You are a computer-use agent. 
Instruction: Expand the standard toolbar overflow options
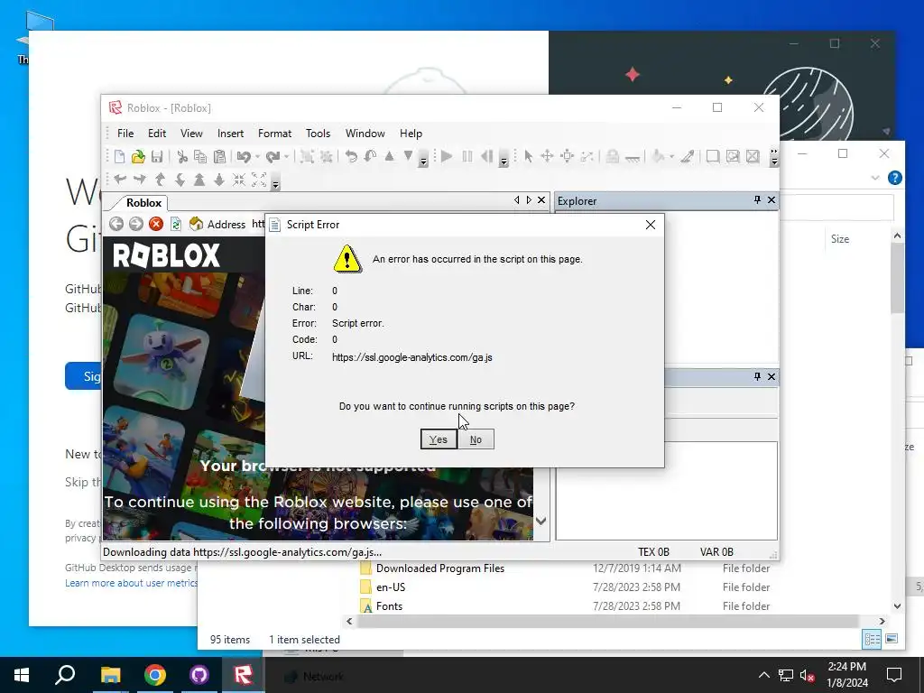pyautogui.click(x=423, y=161)
